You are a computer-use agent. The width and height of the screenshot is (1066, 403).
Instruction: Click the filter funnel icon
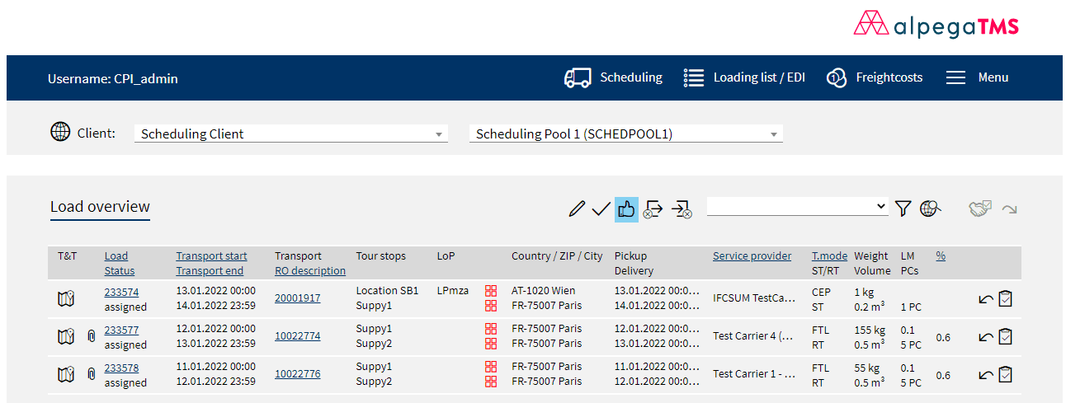pyautogui.click(x=903, y=209)
